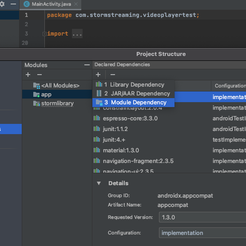Minimize the Modules panel
The width and height of the screenshot is (246, 246).
point(87,65)
